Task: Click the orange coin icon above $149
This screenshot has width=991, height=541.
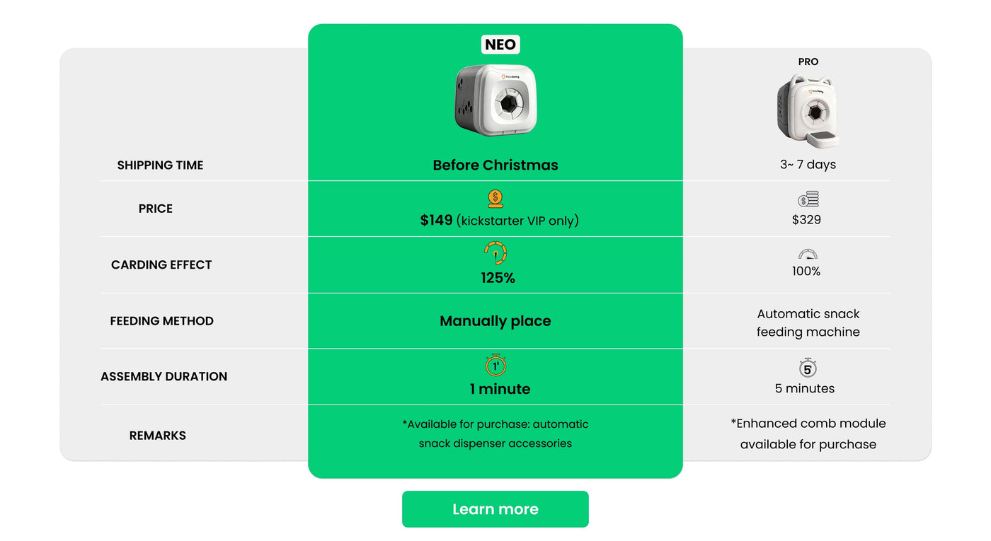Action: click(495, 197)
